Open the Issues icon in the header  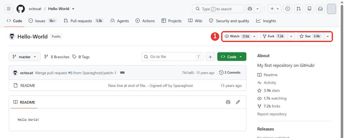[x=288, y=9]
